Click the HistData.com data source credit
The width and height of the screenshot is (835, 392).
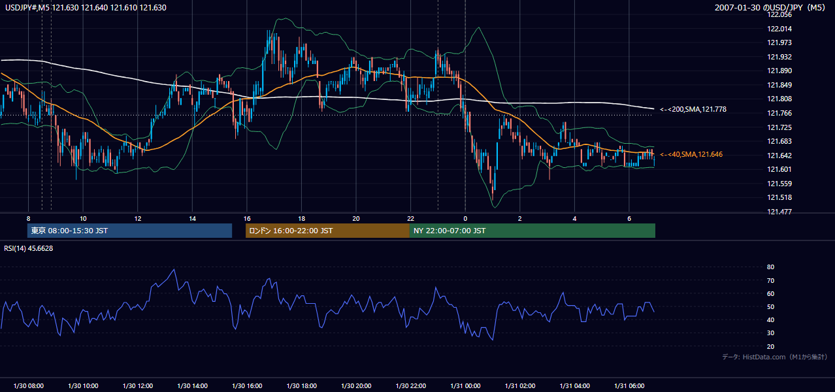[775, 357]
